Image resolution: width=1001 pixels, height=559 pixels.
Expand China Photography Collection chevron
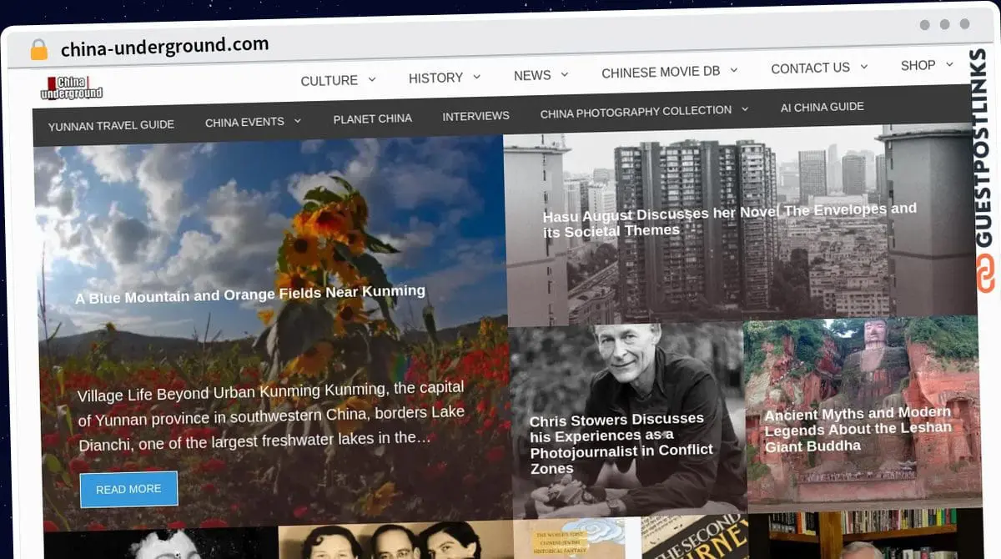(x=745, y=109)
